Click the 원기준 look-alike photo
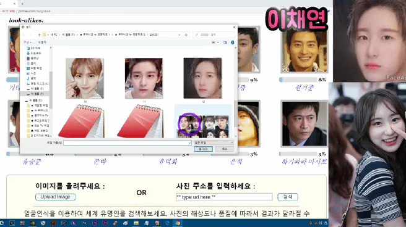This screenshot has width=406, height=227. point(304,50)
